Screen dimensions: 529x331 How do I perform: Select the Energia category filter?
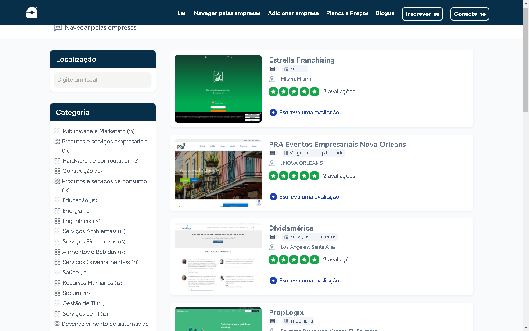[x=72, y=211]
